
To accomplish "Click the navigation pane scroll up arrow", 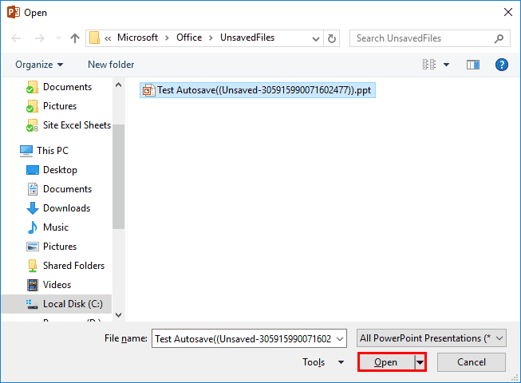I will tap(118, 85).
